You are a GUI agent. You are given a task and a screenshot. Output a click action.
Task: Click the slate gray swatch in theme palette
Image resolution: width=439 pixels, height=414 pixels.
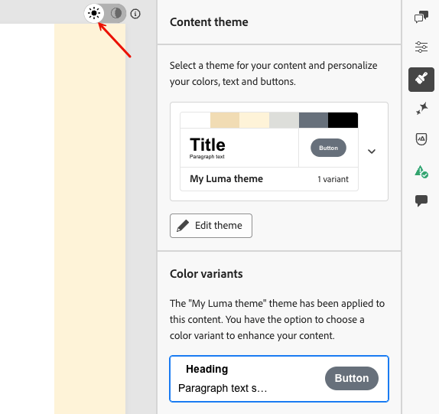coord(314,120)
